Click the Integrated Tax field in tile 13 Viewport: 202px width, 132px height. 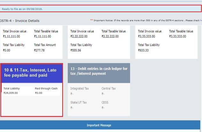79,91
